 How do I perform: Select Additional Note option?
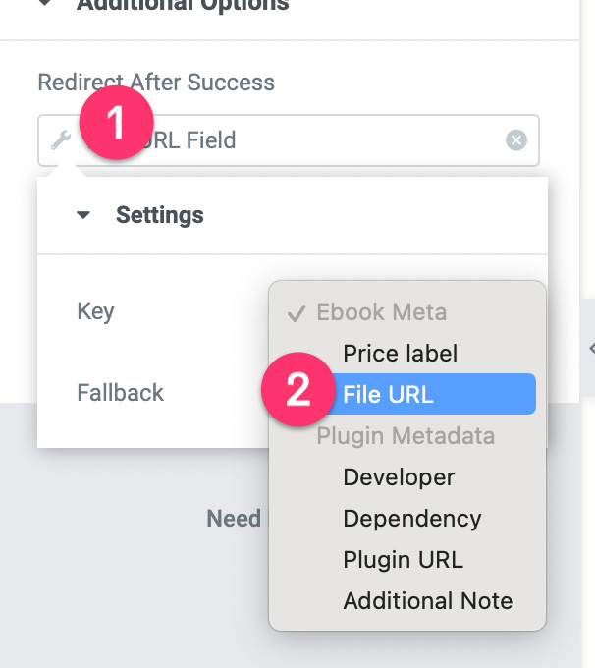pyautogui.click(x=428, y=601)
